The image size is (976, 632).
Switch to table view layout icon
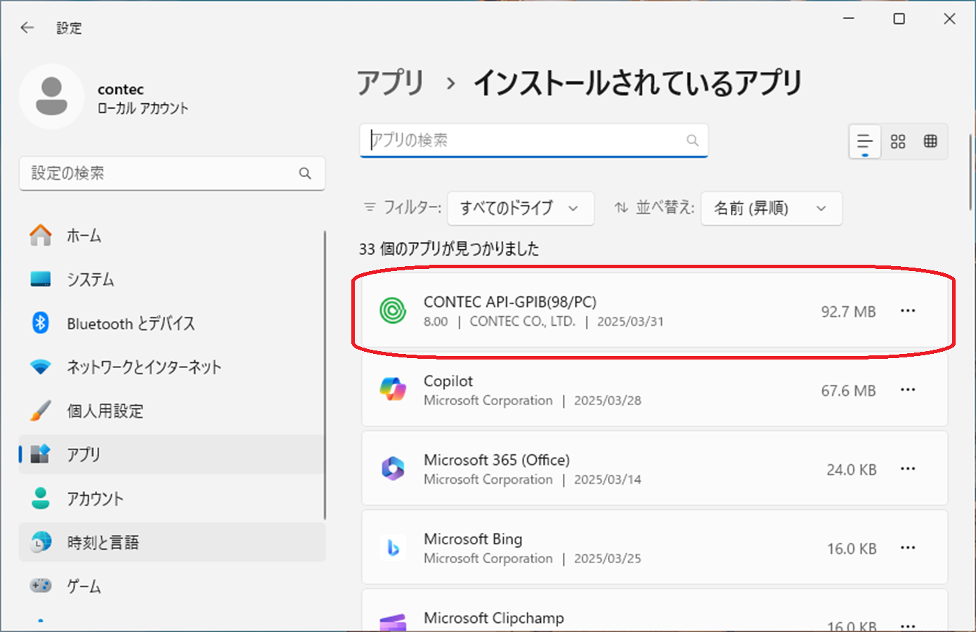click(x=930, y=141)
